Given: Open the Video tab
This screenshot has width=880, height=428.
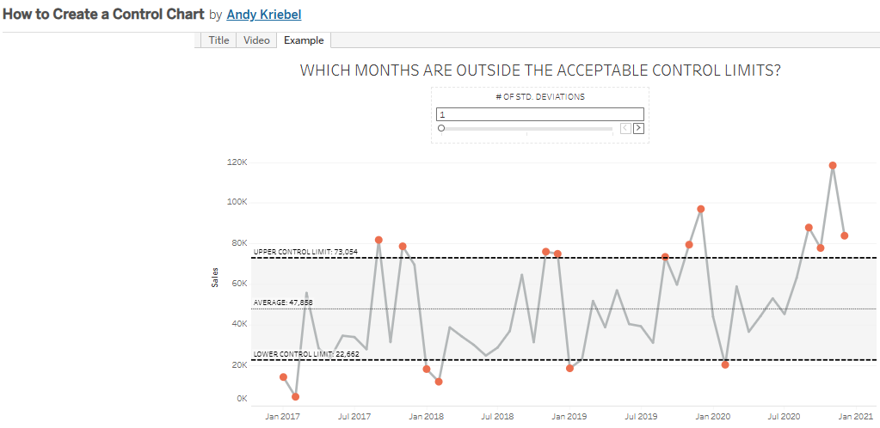Looking at the screenshot, I should pyautogui.click(x=256, y=40).
